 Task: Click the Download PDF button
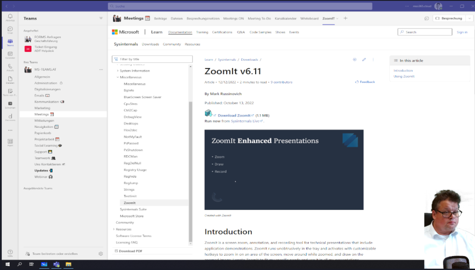128,251
